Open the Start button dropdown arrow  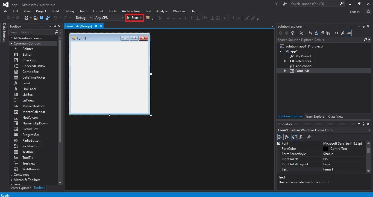(141, 18)
